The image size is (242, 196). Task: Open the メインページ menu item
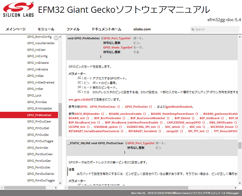tap(16, 29)
